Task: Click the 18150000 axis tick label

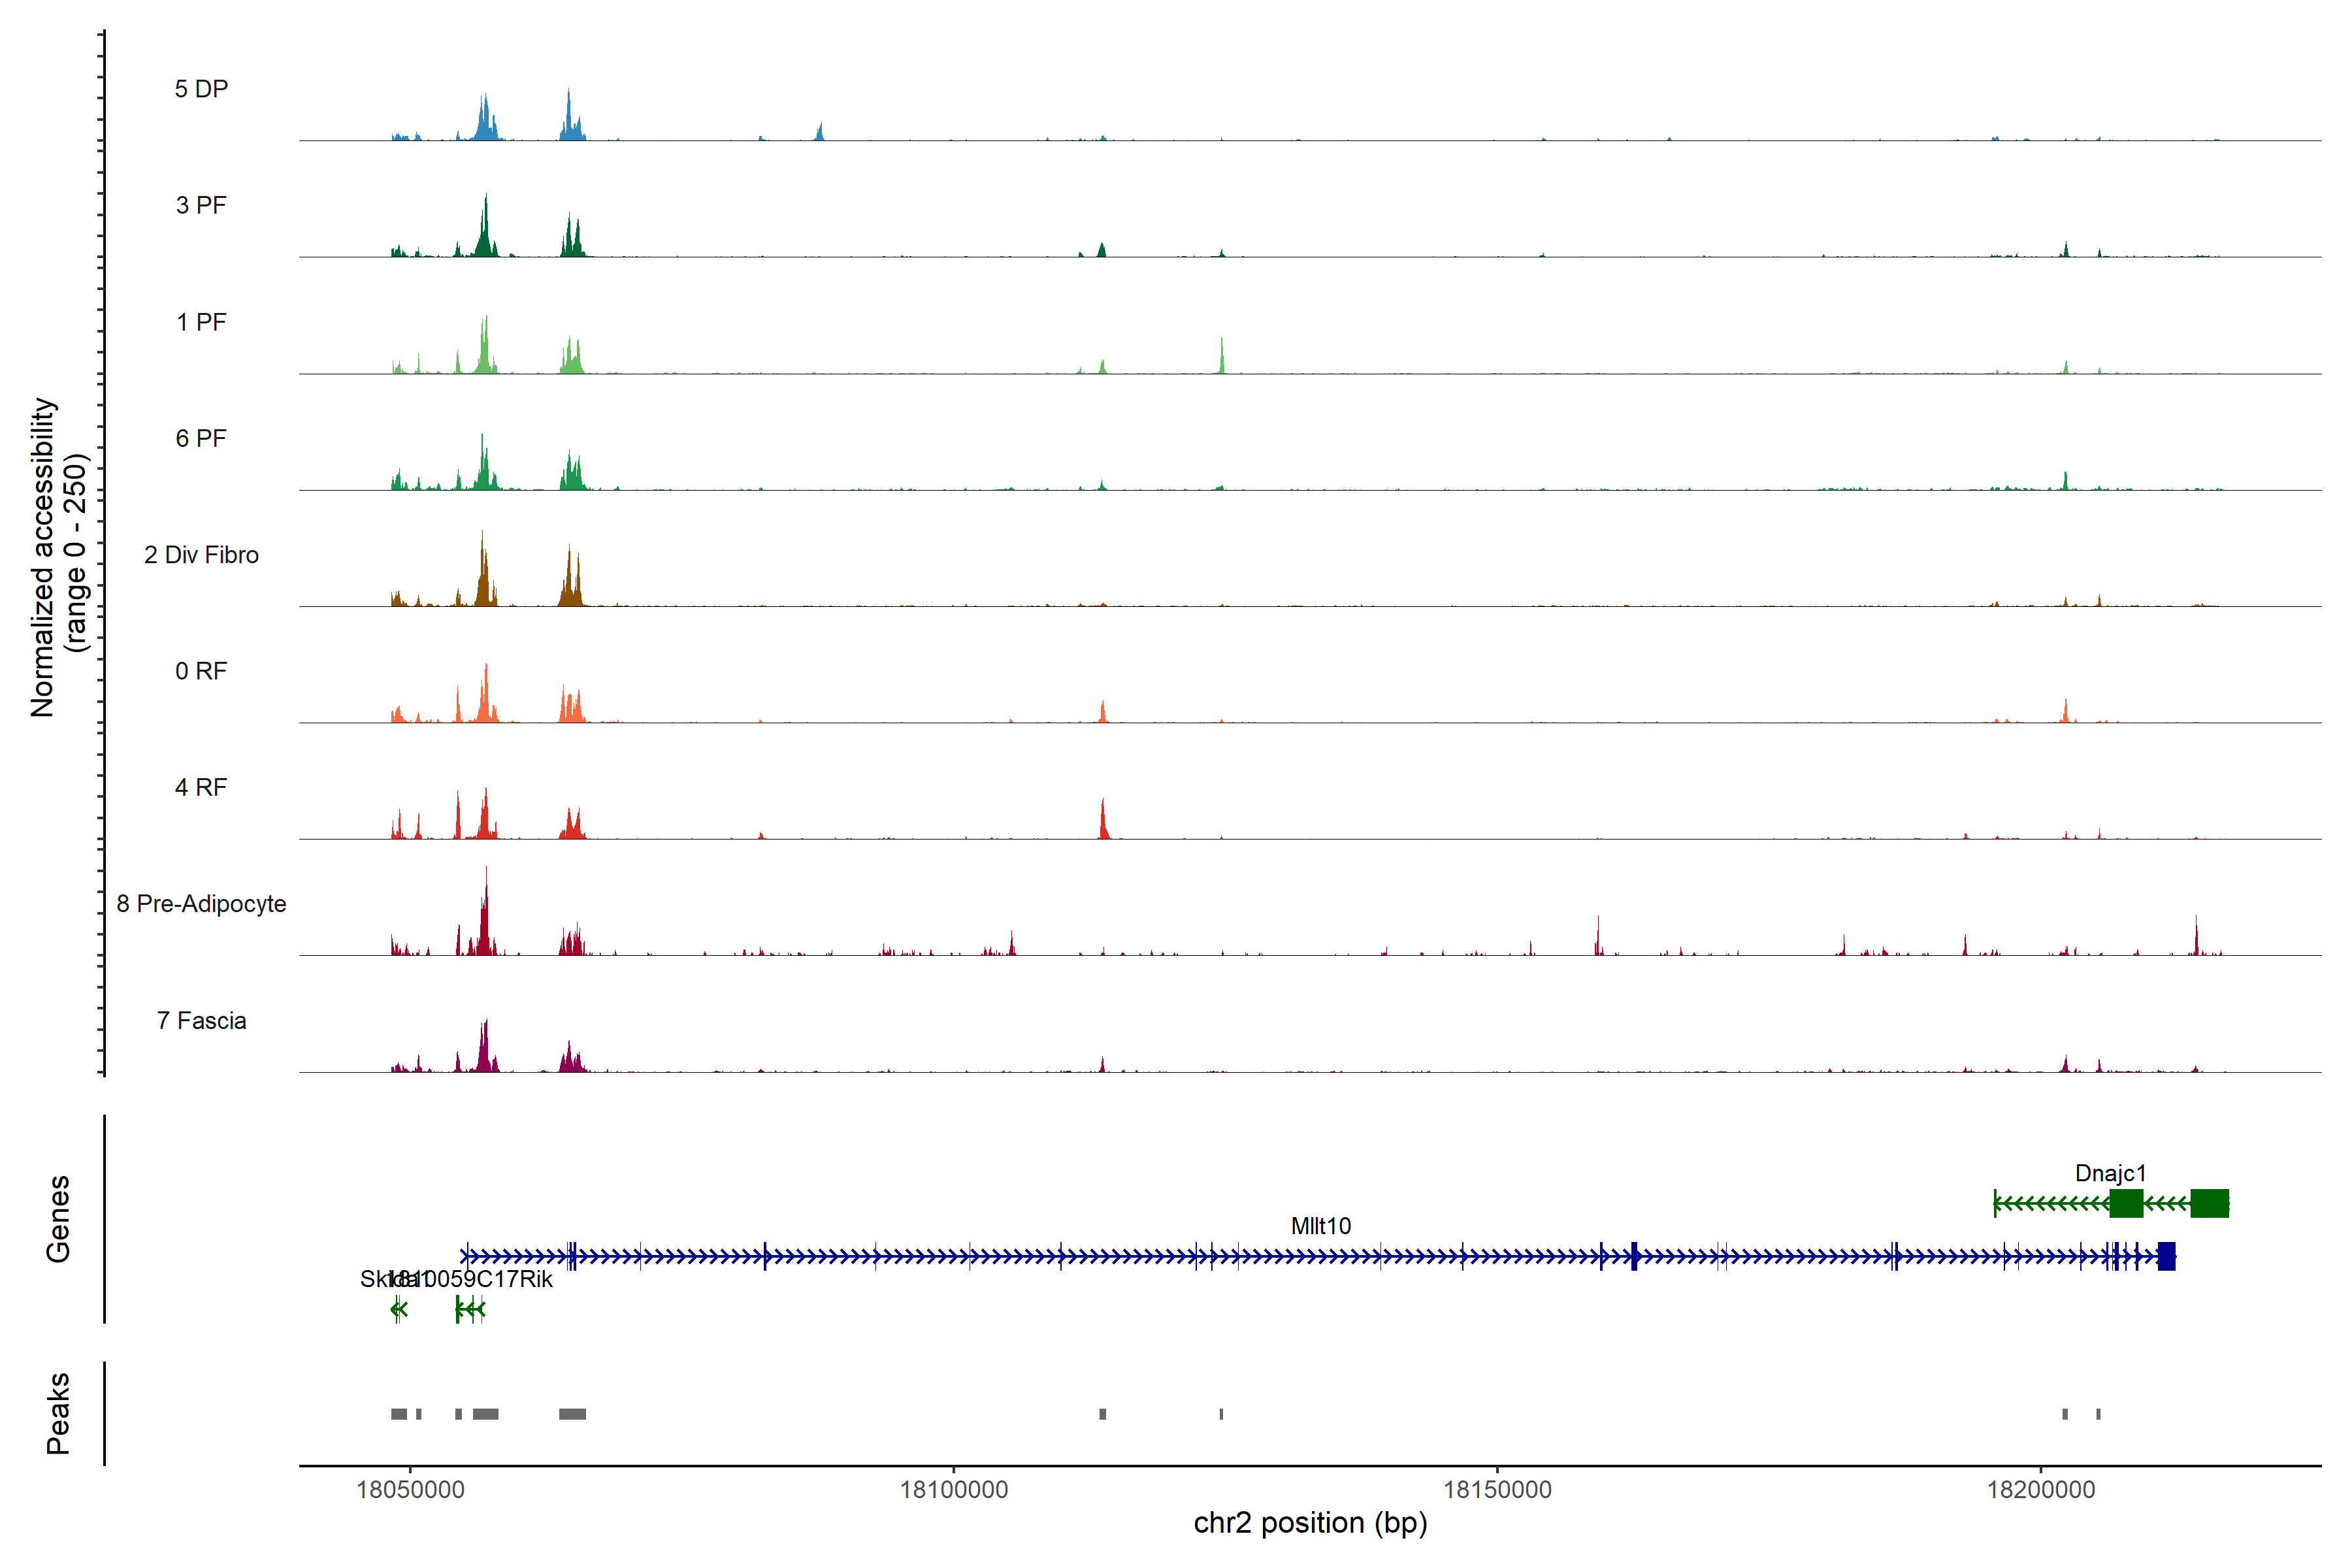Action: click(1497, 1490)
